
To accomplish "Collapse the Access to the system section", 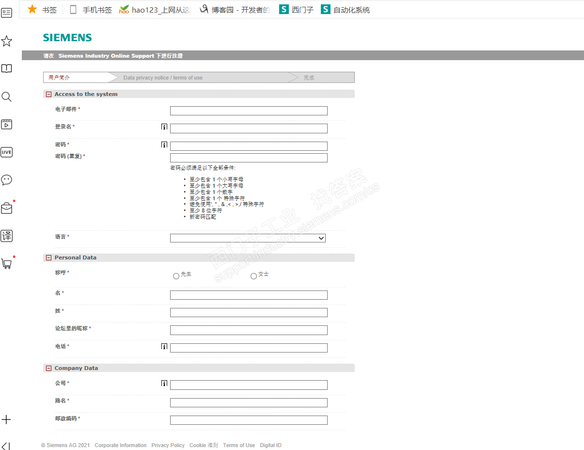I will point(48,95).
